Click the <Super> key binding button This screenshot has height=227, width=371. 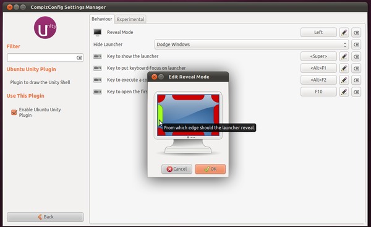point(318,56)
